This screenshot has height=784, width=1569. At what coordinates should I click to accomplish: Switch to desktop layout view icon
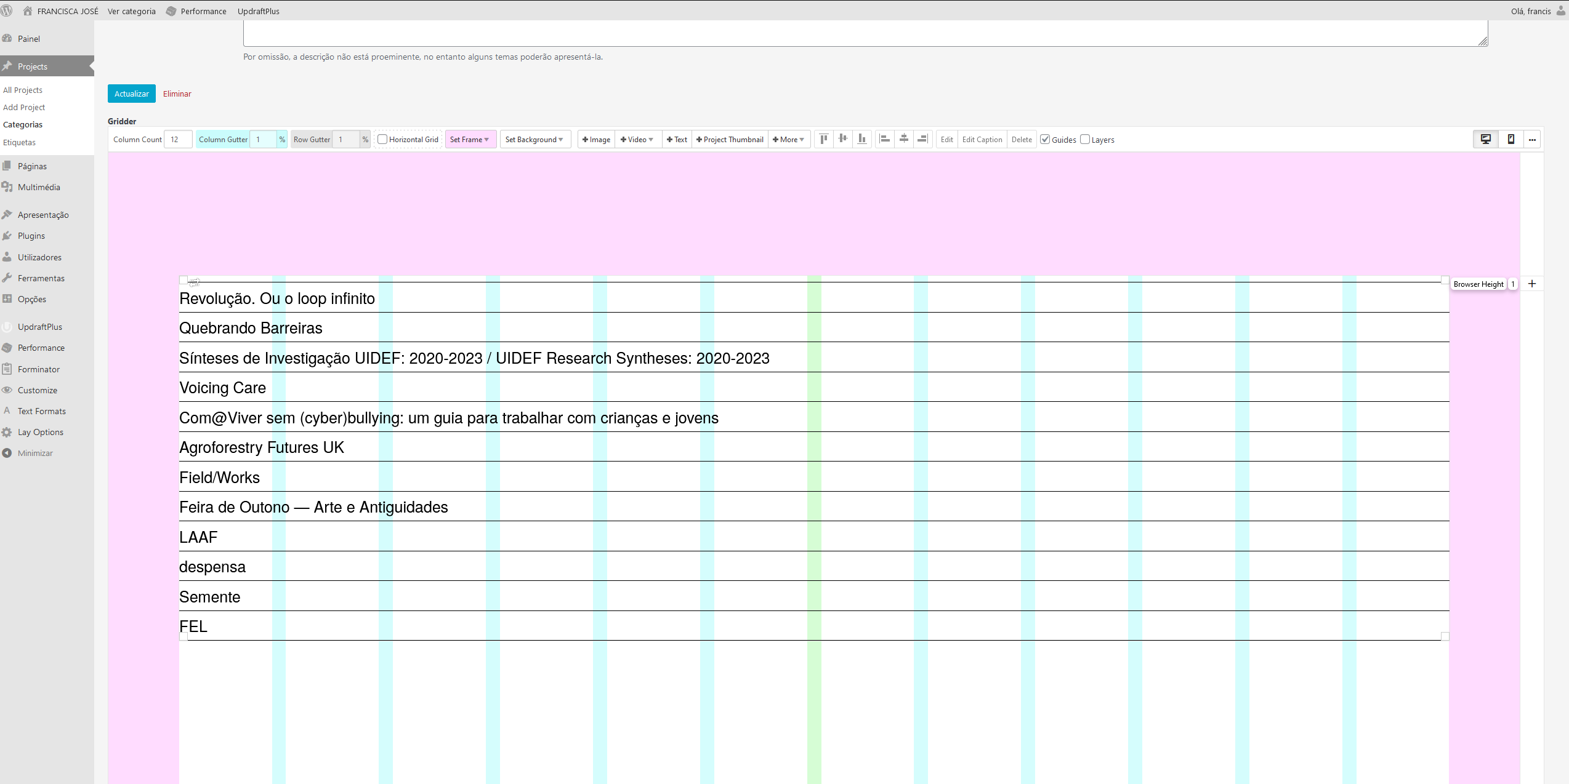(1486, 139)
